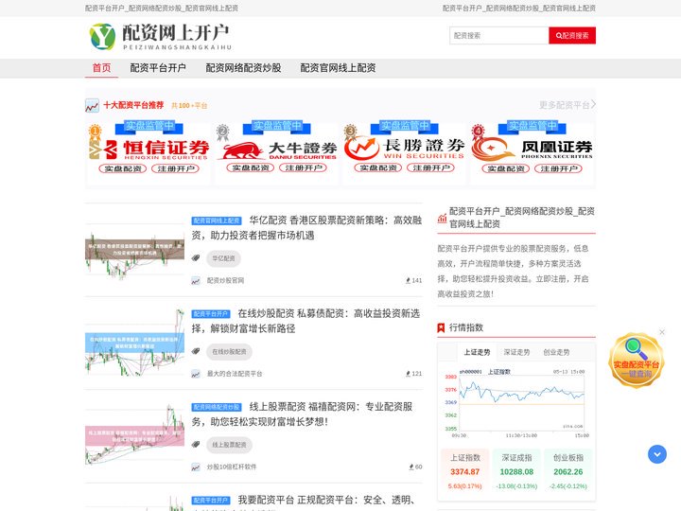
Task: Click the view count showing 121
Action: 413,374
